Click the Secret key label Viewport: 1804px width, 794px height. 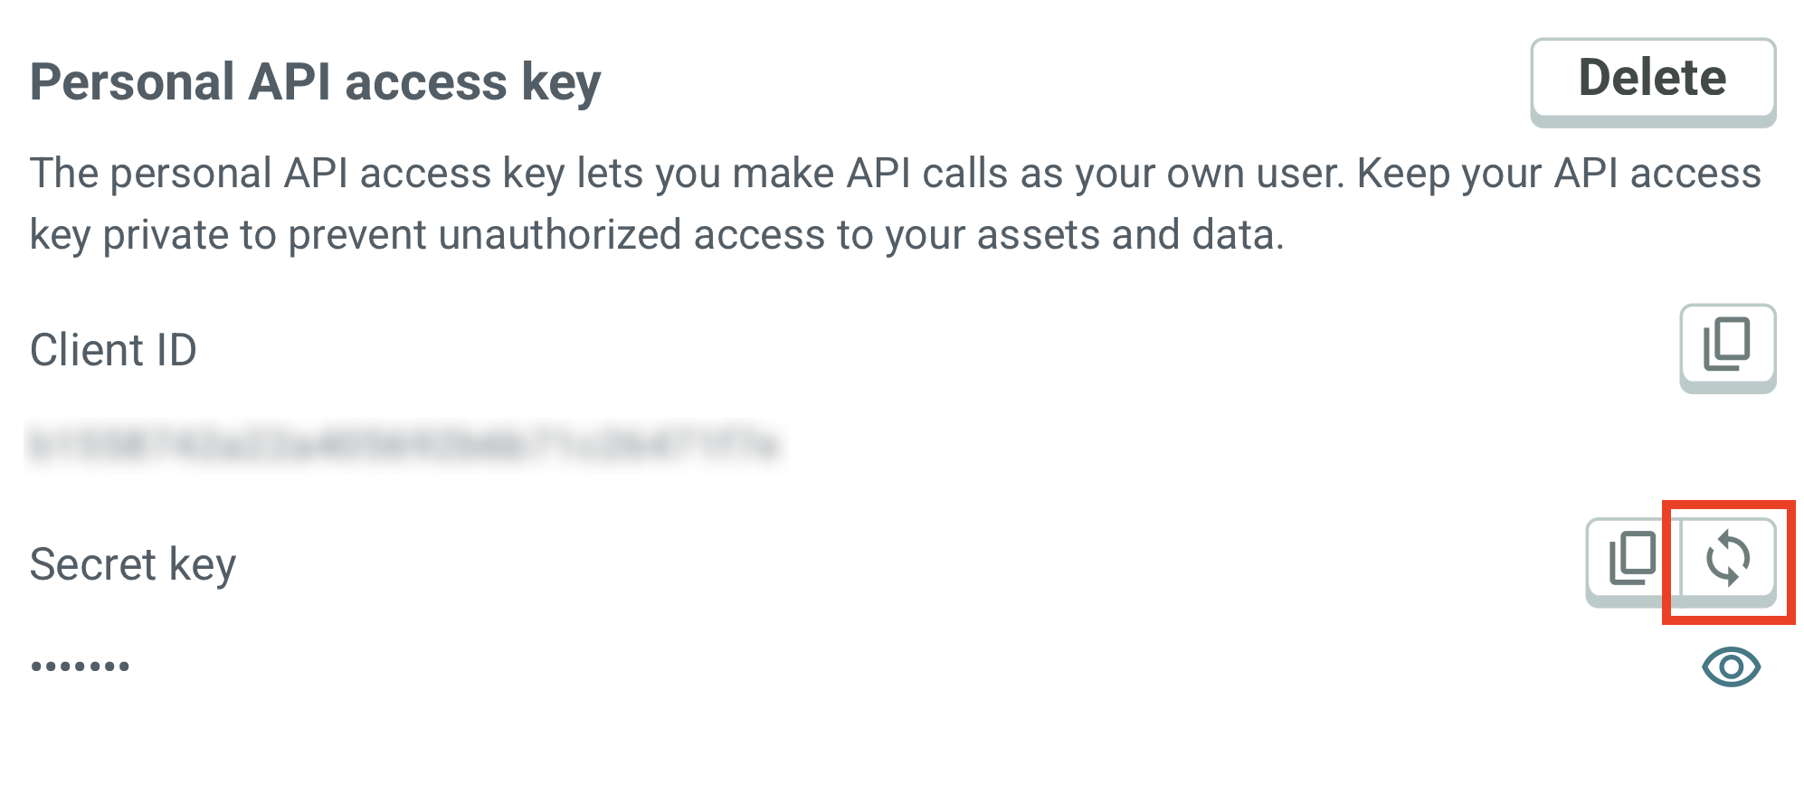[x=133, y=564]
